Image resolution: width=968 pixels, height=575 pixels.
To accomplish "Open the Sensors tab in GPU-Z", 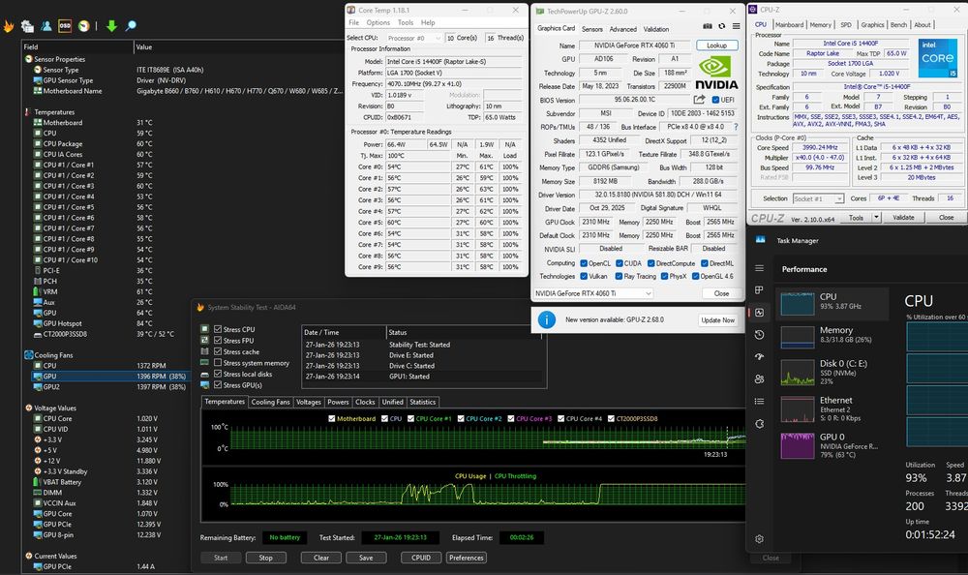I will 591,29.
